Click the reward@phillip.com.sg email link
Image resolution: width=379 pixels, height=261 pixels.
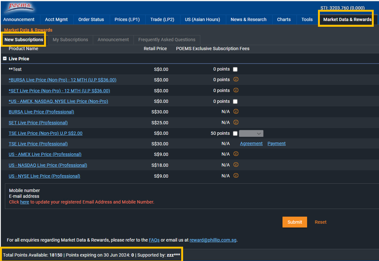pyautogui.click(x=213, y=240)
